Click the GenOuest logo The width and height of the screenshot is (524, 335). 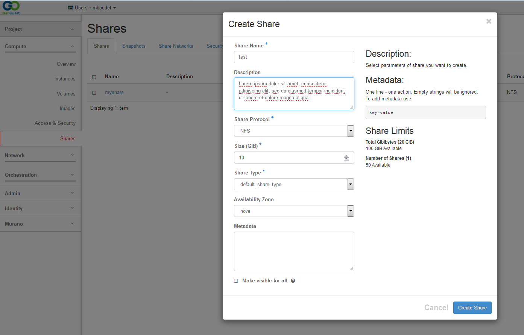tap(11, 8)
